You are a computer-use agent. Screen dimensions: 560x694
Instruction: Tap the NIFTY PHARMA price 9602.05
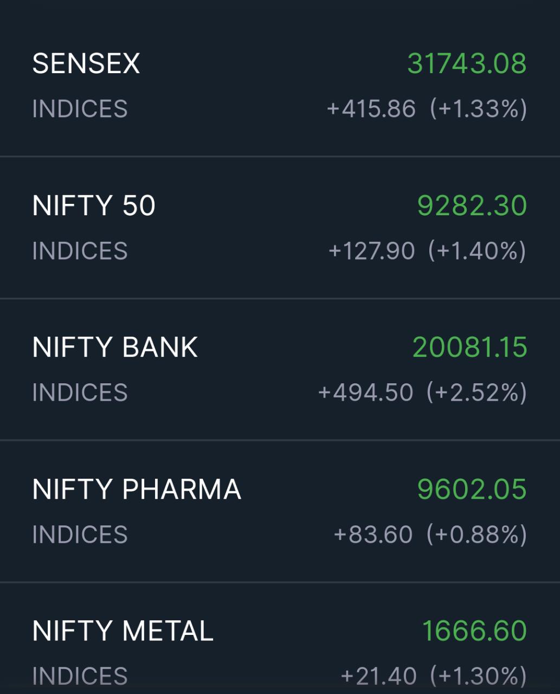click(472, 489)
